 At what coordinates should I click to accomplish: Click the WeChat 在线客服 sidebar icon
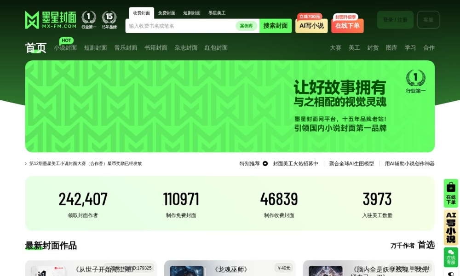tap(451, 257)
